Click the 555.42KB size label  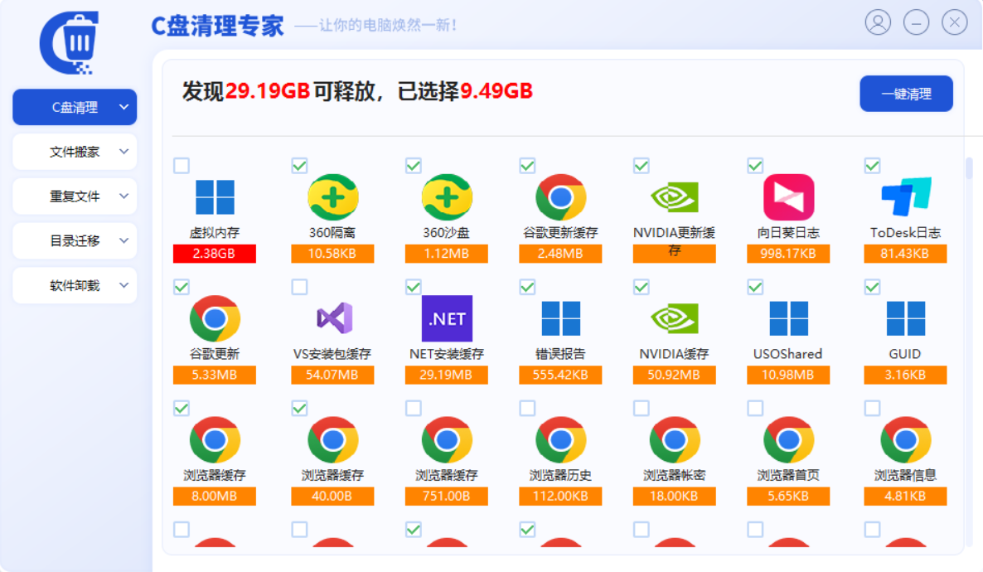click(x=560, y=375)
